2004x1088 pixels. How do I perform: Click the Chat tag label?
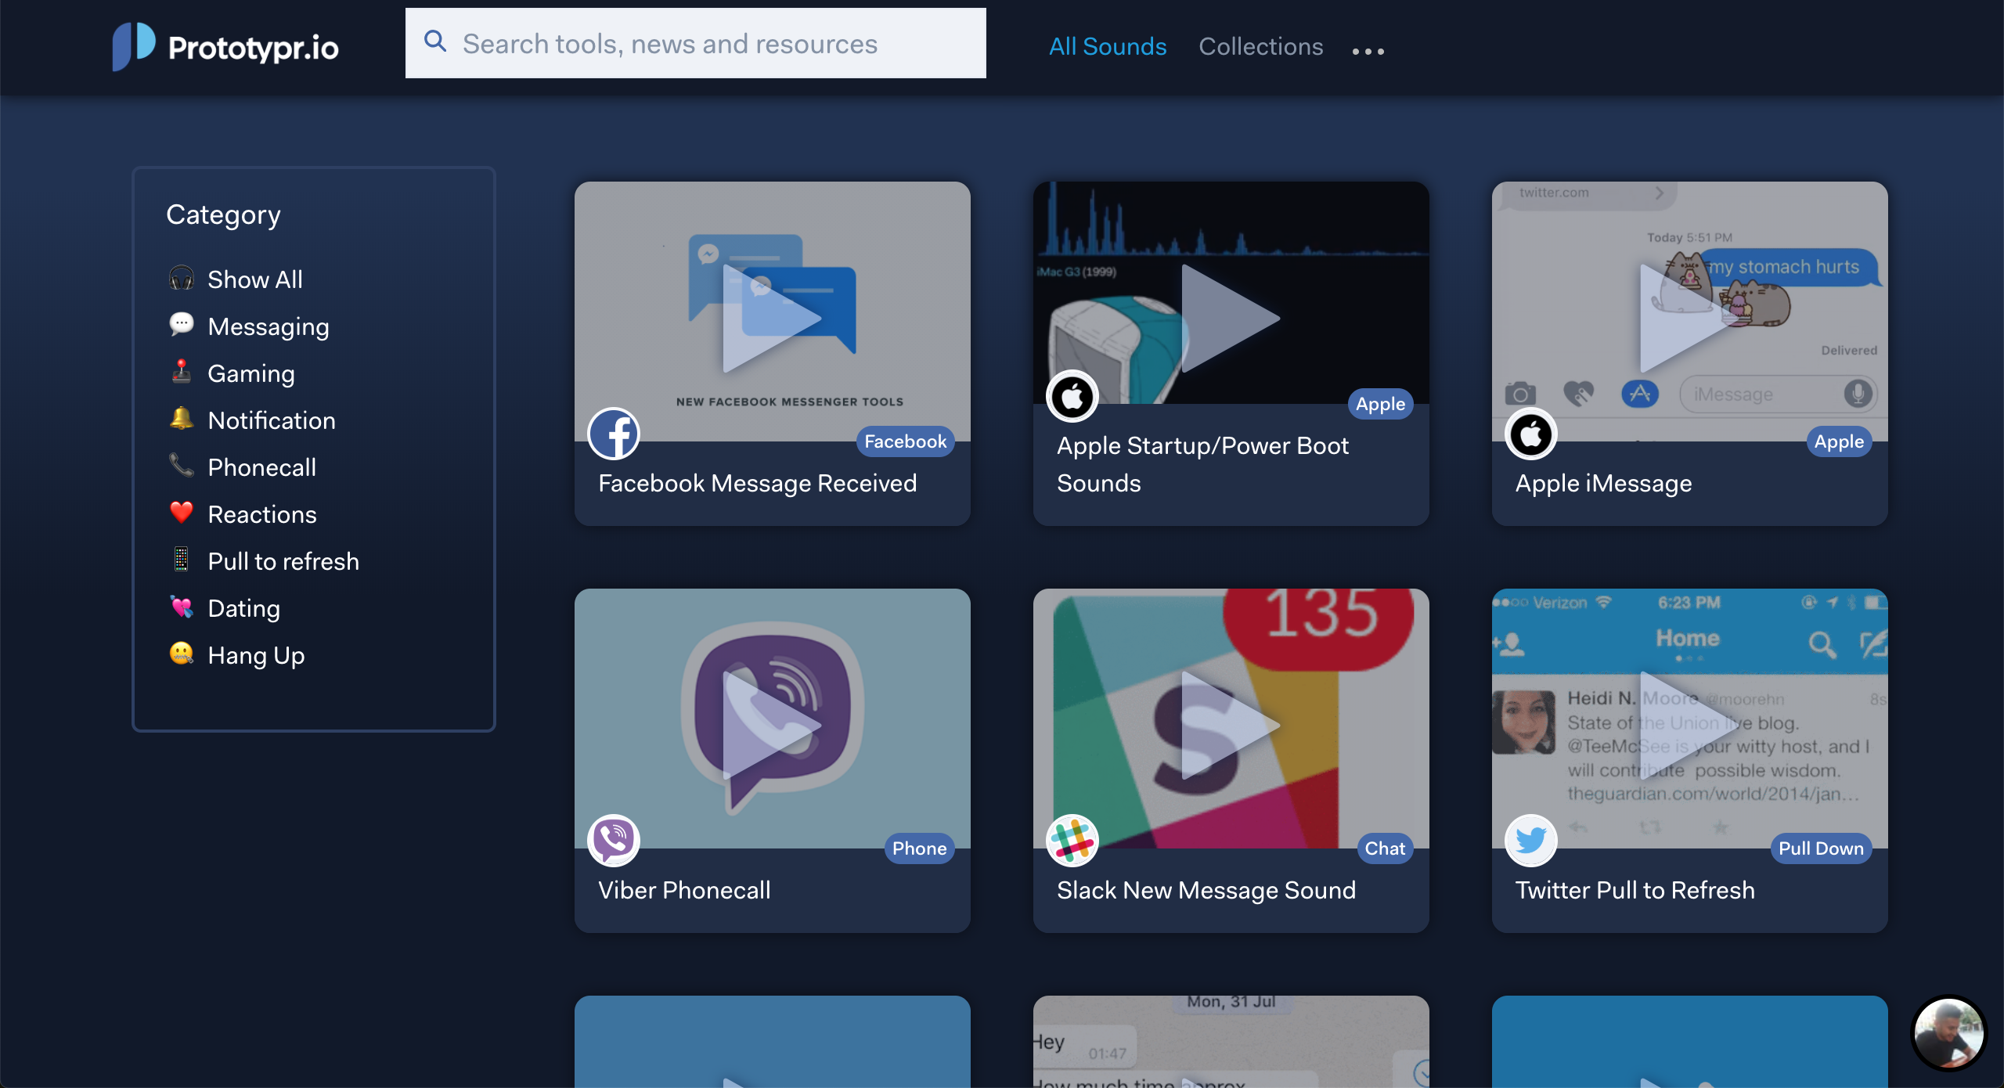tap(1385, 848)
